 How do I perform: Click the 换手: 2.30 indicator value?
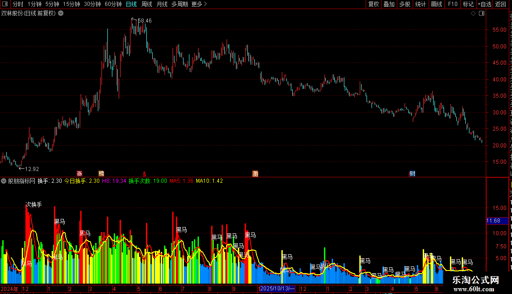pyautogui.click(x=50, y=181)
